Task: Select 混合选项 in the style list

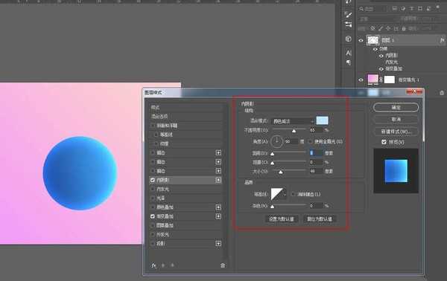Action: 159,116
